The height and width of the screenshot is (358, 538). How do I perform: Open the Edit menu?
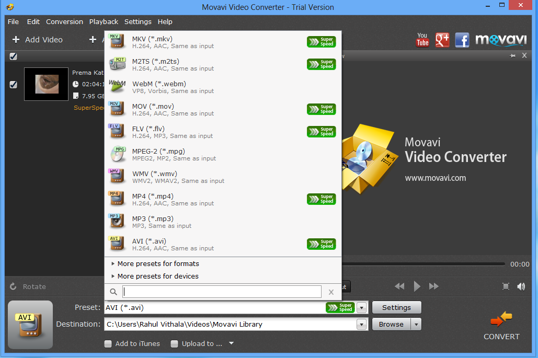click(x=33, y=21)
